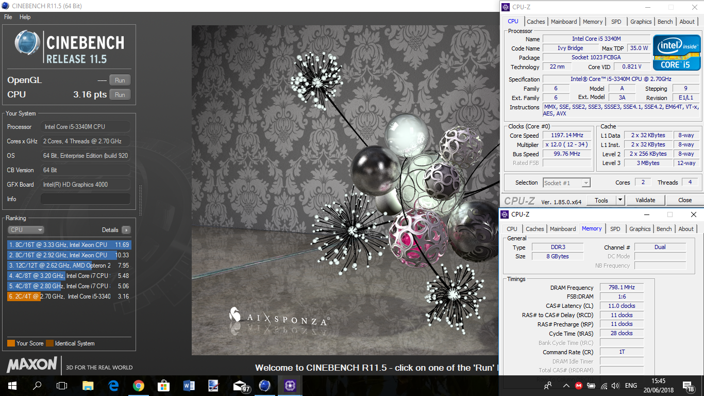Open Microsoft Store from the taskbar
704x396 pixels.
(163, 385)
